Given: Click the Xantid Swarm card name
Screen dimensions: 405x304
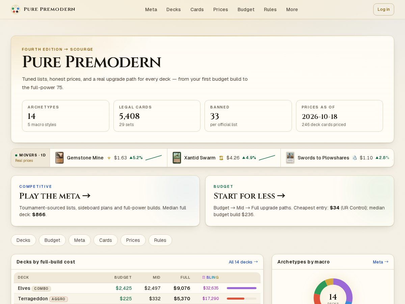Looking at the screenshot, I should 200,158.
